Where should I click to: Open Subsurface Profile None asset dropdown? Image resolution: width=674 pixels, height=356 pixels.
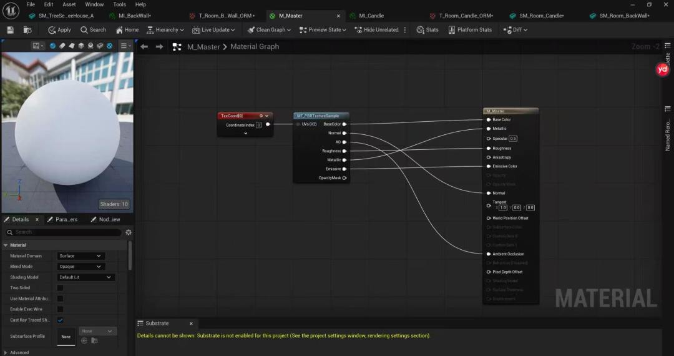coord(97,331)
